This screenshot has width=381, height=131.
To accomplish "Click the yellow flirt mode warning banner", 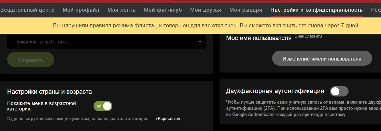I will click(x=190, y=26).
